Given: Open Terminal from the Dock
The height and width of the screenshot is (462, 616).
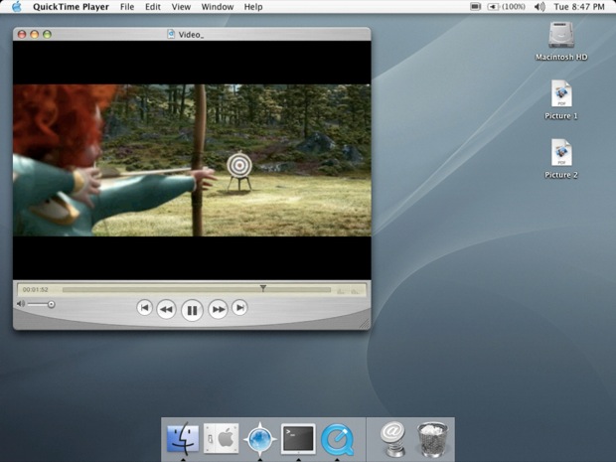Looking at the screenshot, I should pos(298,438).
